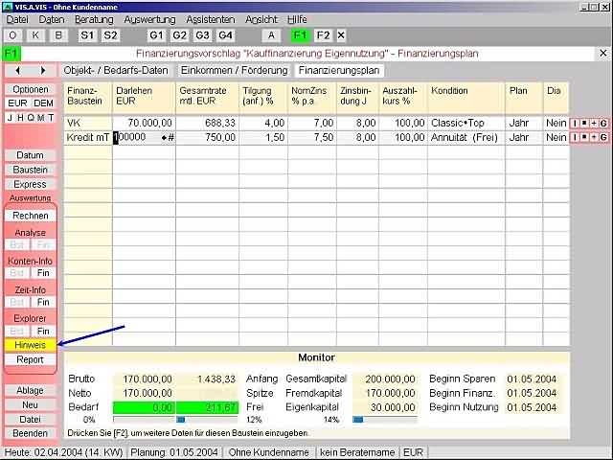613x460 pixels.
Task: Switch to Objekt- / Bedarfs-Daten tab
Action: click(116, 70)
